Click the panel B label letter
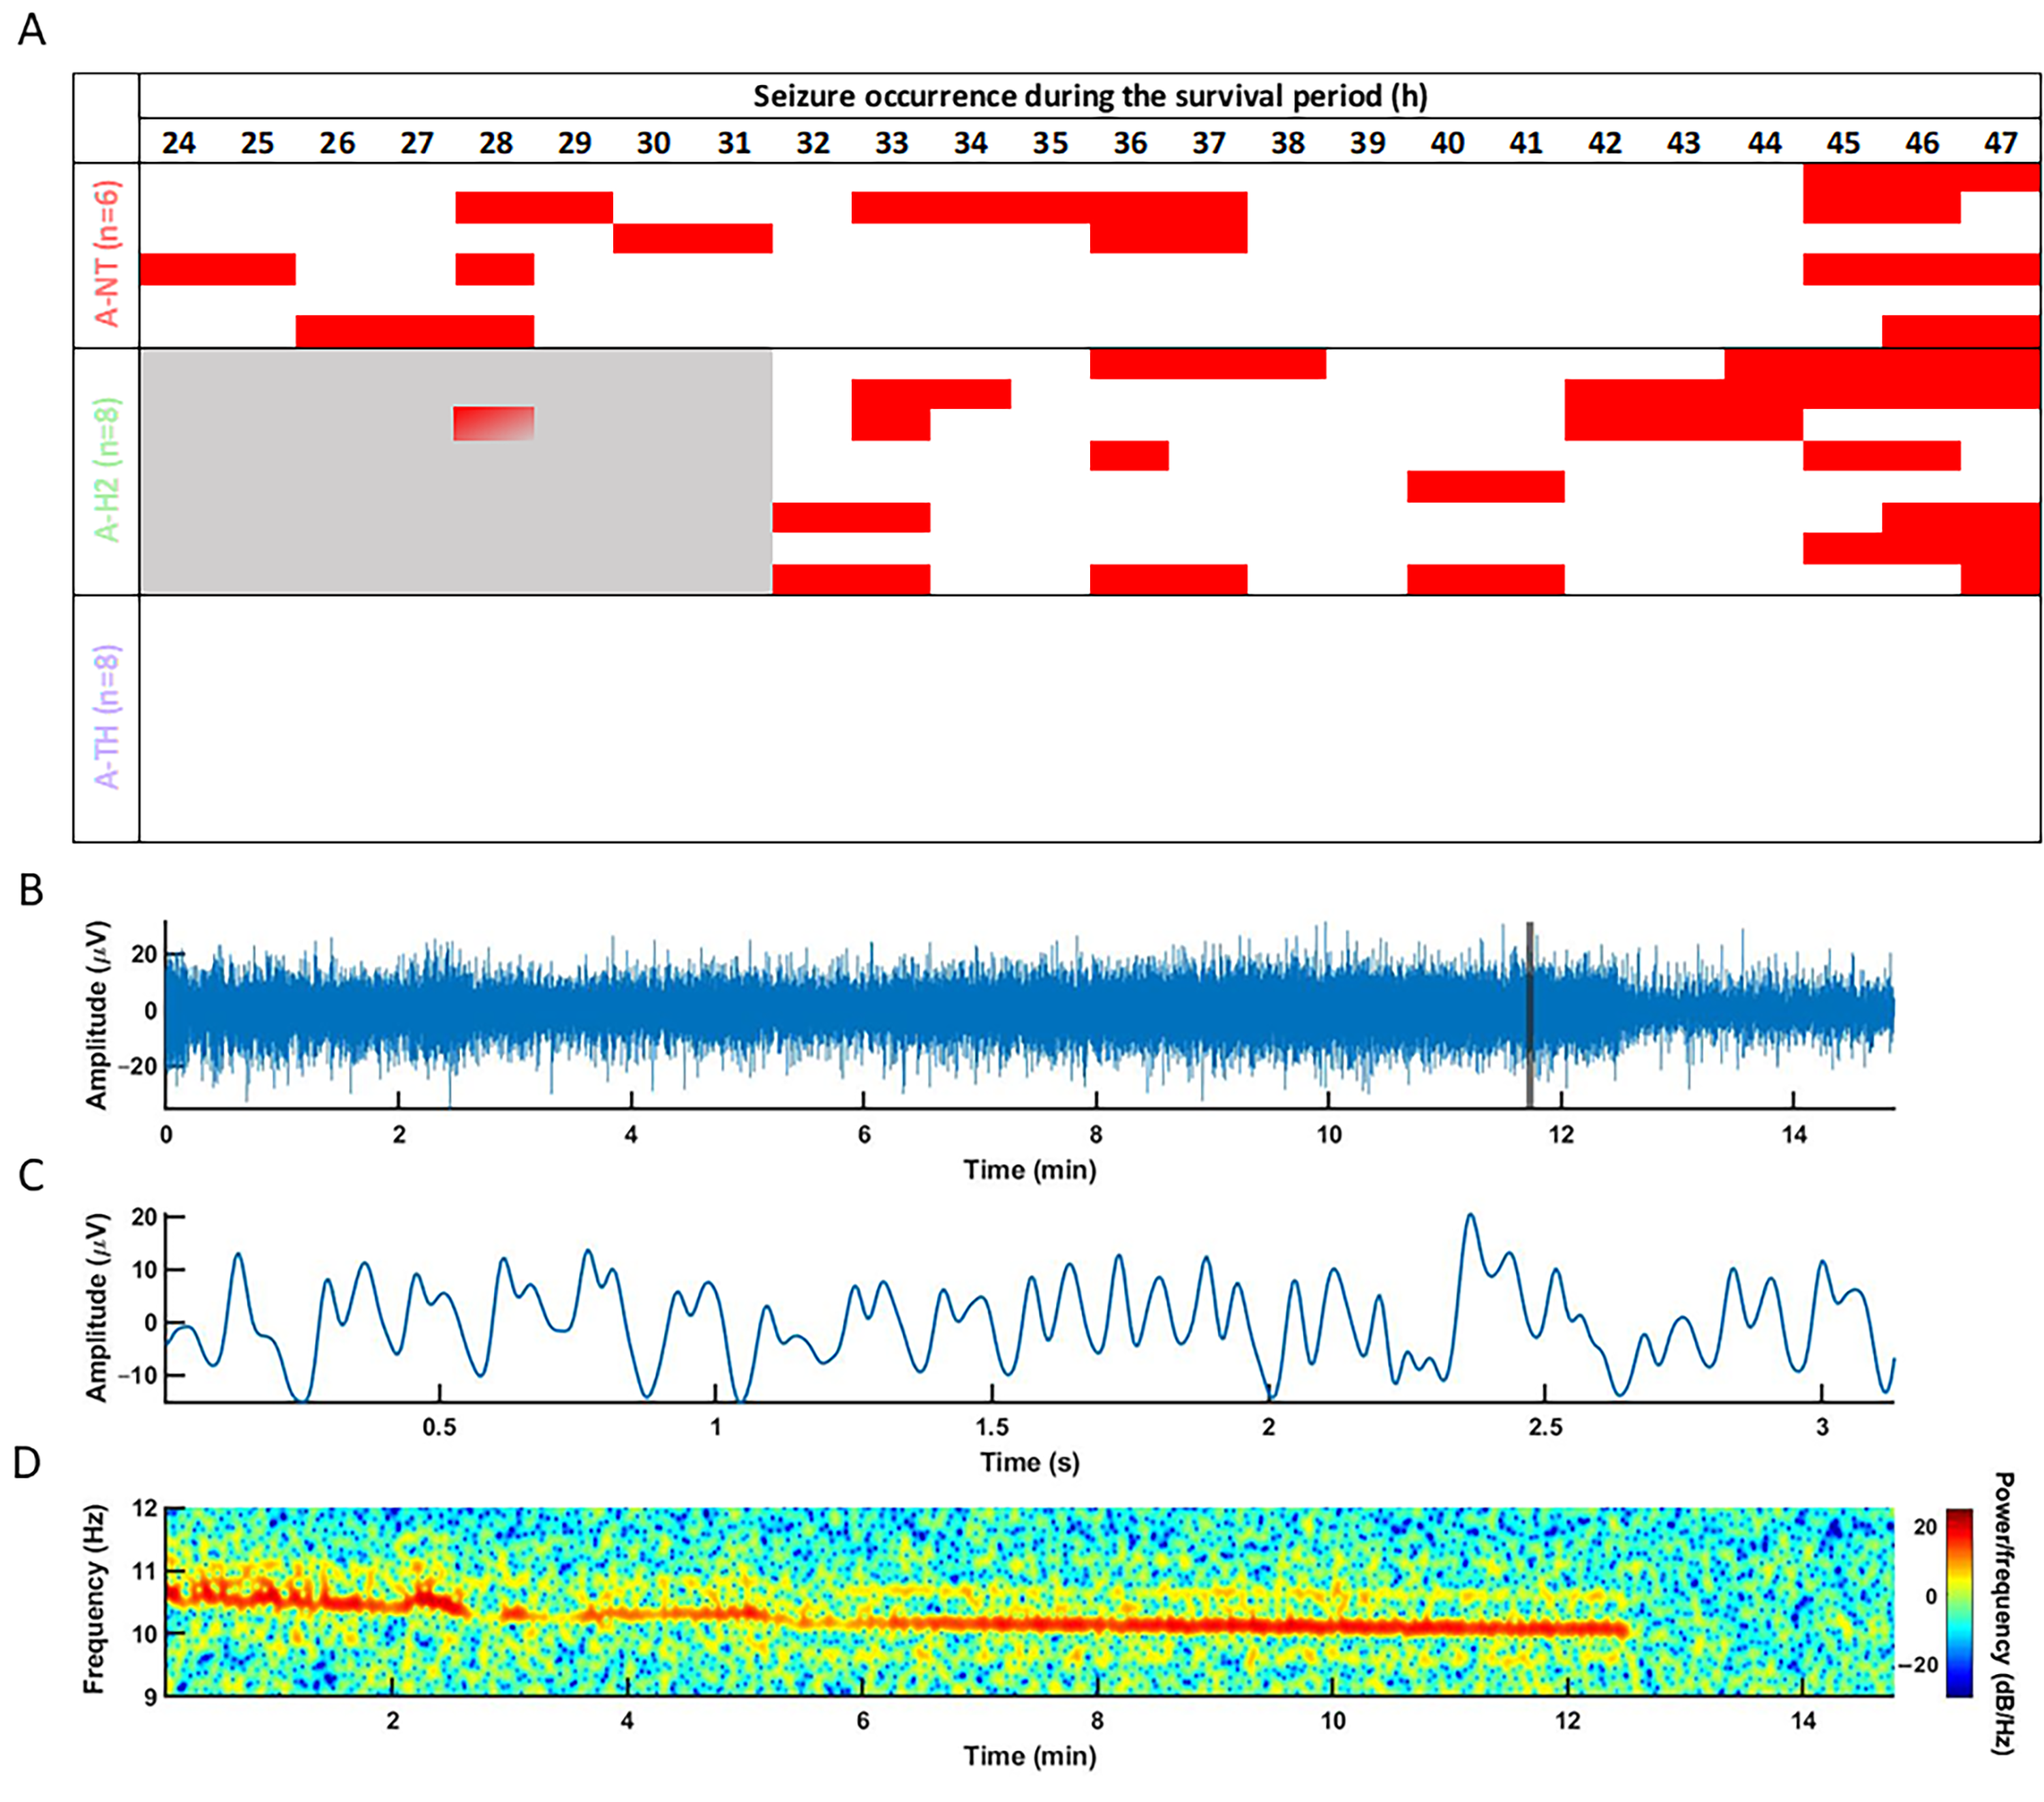 click(31, 889)
